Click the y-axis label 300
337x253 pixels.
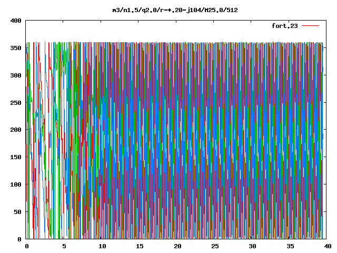pos(16,75)
